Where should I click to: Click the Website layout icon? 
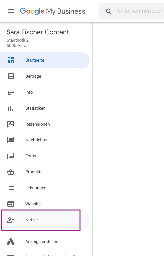pyautogui.click(x=11, y=204)
